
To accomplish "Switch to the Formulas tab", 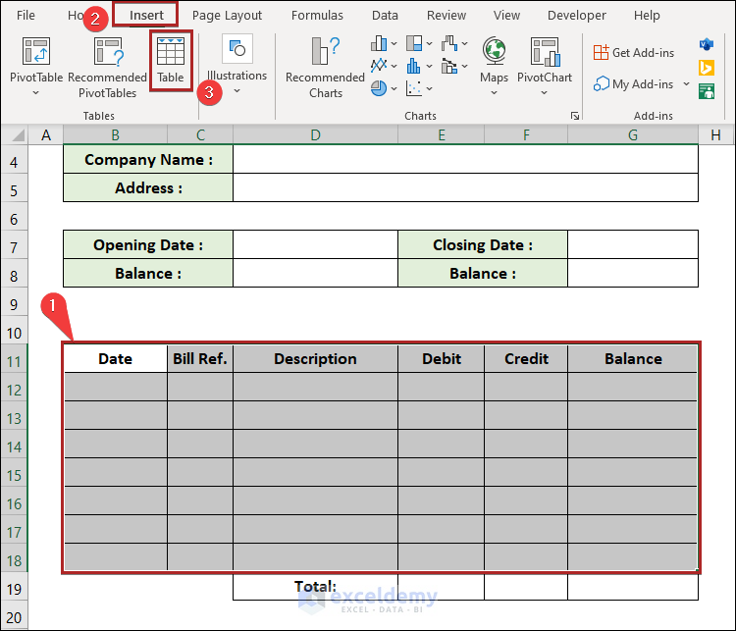I will pyautogui.click(x=317, y=15).
